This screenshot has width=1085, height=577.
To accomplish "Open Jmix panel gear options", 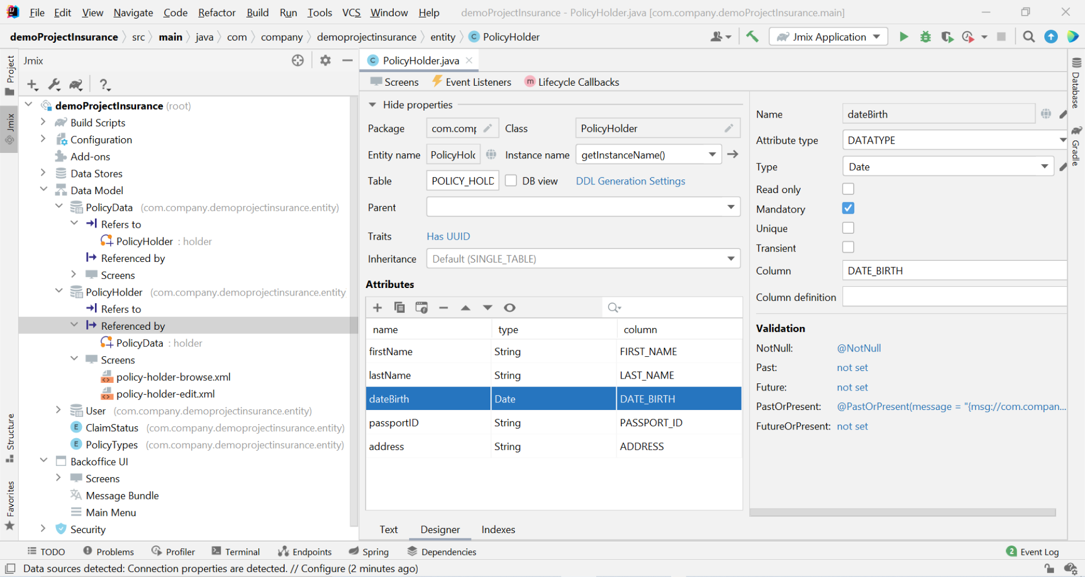I will click(x=325, y=61).
